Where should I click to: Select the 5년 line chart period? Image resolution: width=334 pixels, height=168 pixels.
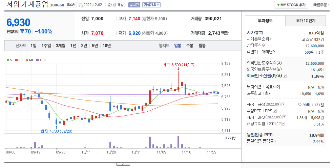point(95,46)
